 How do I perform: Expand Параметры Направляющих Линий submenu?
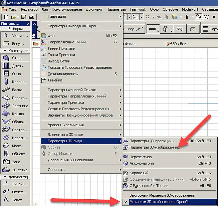point(81,96)
